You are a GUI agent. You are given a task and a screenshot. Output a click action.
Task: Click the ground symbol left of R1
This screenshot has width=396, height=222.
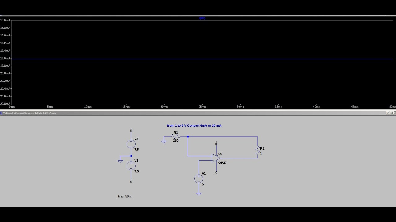tap(164, 142)
